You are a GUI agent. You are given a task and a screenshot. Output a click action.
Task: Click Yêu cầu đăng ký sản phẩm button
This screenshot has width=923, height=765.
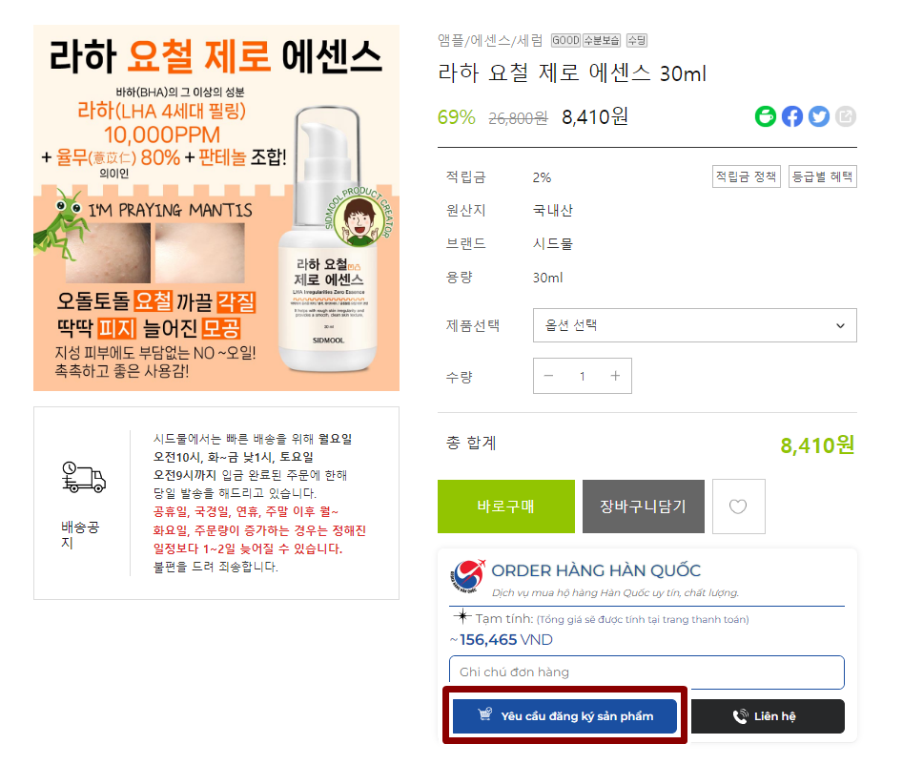pyautogui.click(x=565, y=716)
